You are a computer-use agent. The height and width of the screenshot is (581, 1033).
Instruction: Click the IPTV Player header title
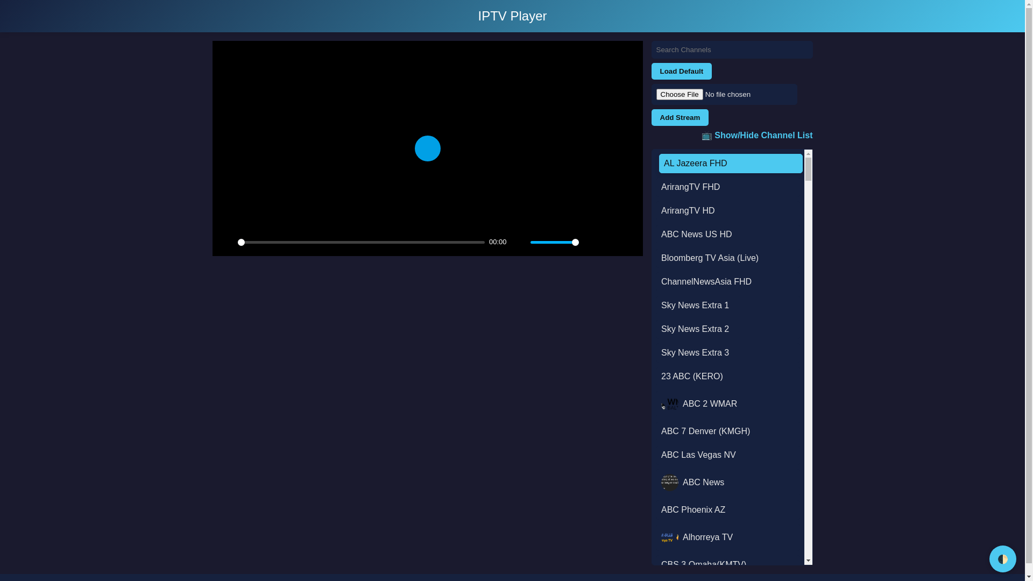512,16
